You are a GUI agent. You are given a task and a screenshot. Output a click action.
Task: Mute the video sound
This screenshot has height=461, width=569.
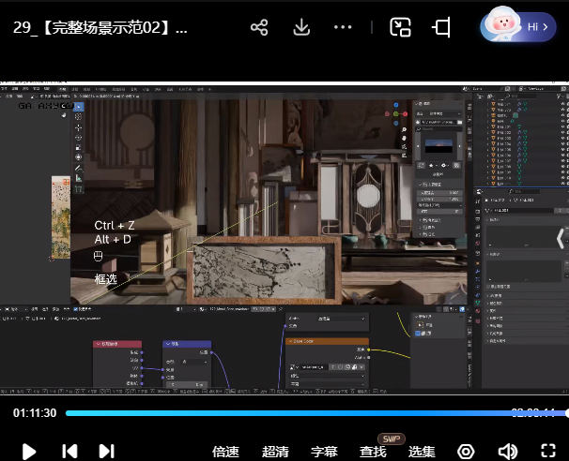click(x=508, y=451)
